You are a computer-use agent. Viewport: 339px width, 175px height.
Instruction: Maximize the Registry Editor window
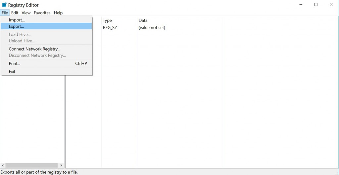316,5
